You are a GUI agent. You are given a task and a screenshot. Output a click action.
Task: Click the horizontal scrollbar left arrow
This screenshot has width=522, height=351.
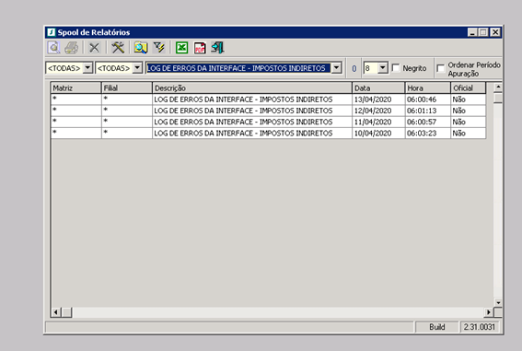click(55, 312)
